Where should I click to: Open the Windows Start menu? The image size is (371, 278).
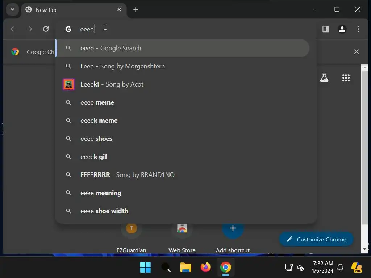click(x=145, y=268)
